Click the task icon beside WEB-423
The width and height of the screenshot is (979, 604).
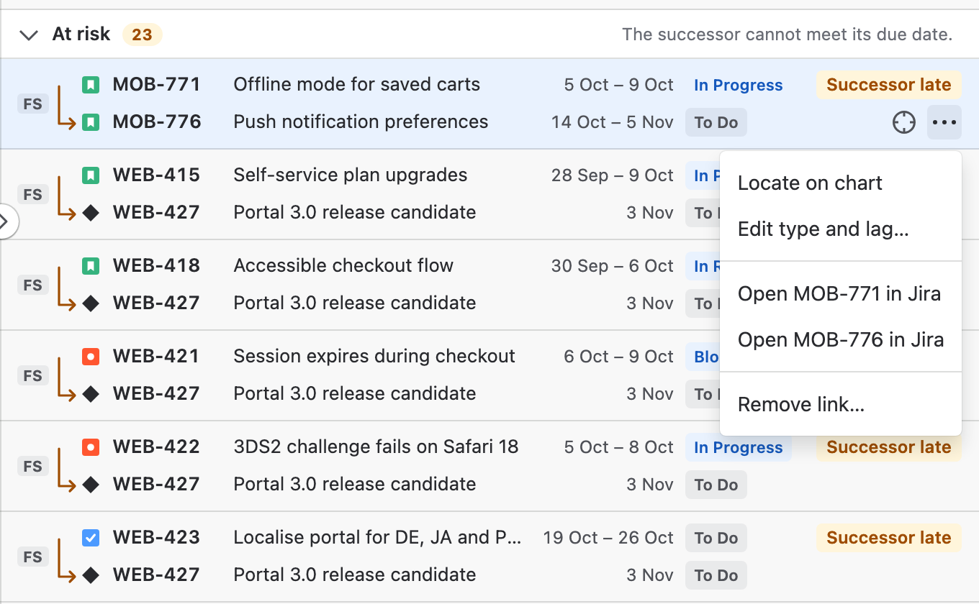click(90, 538)
